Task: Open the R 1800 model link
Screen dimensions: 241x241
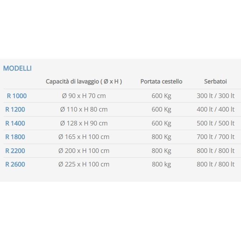Action: tap(15, 137)
